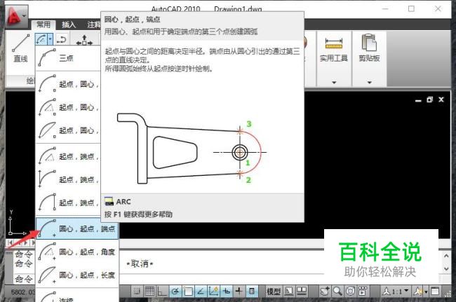Click the quick view drawings icon

[302, 291]
